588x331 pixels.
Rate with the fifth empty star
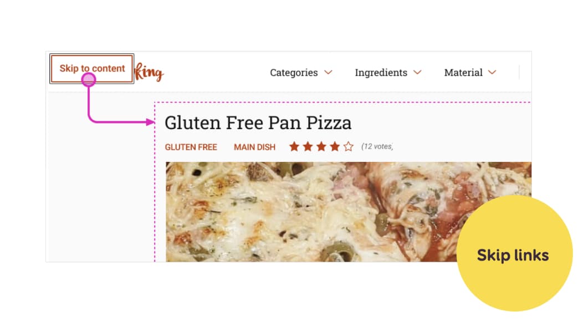[x=349, y=146]
